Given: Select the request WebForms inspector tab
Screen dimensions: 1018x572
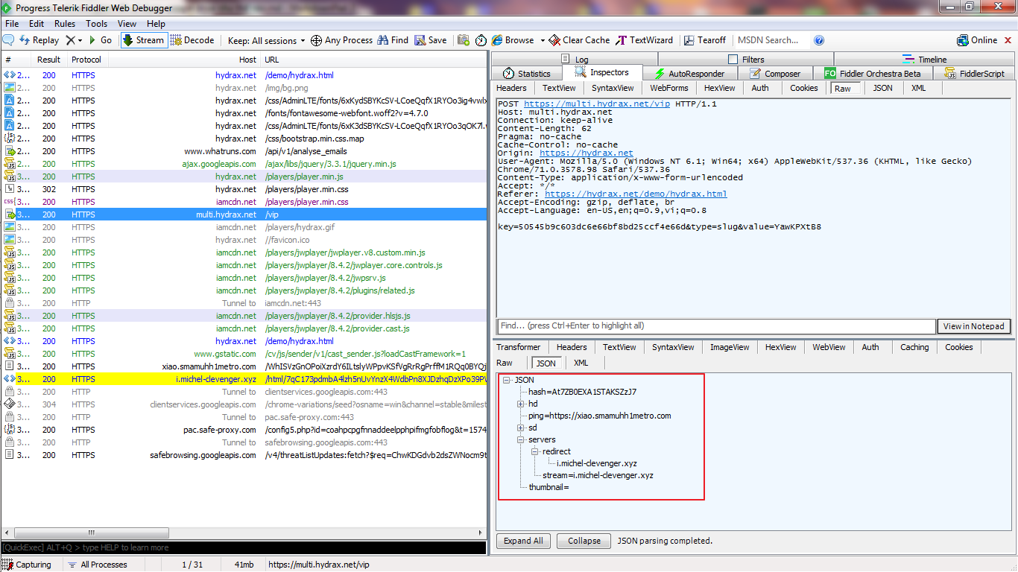Looking at the screenshot, I should point(669,88).
